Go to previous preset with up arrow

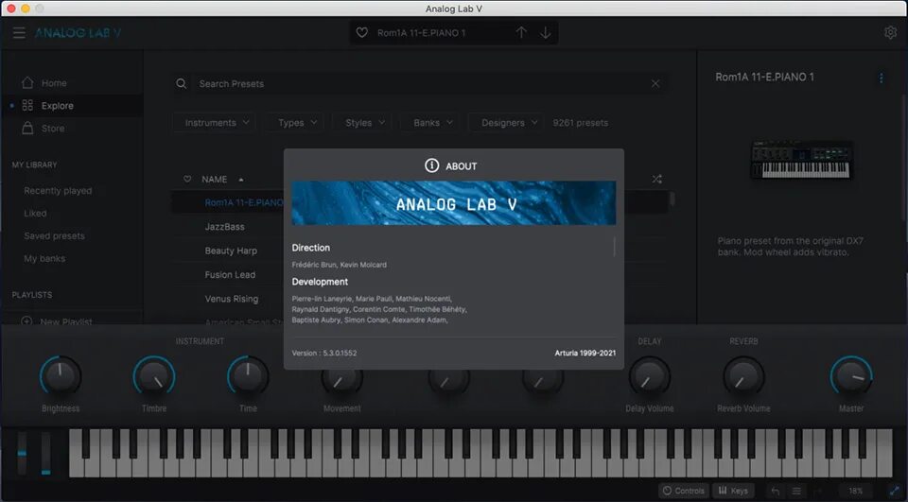click(x=521, y=33)
